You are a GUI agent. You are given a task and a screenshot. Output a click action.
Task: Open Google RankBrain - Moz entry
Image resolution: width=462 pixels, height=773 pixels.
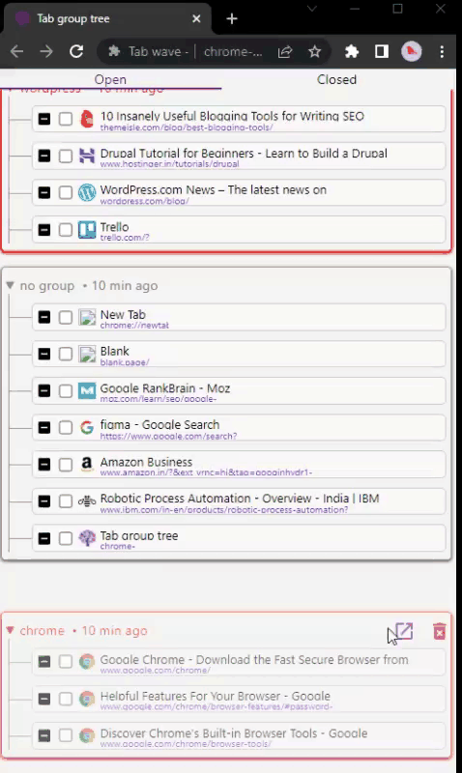pyautogui.click(x=239, y=391)
